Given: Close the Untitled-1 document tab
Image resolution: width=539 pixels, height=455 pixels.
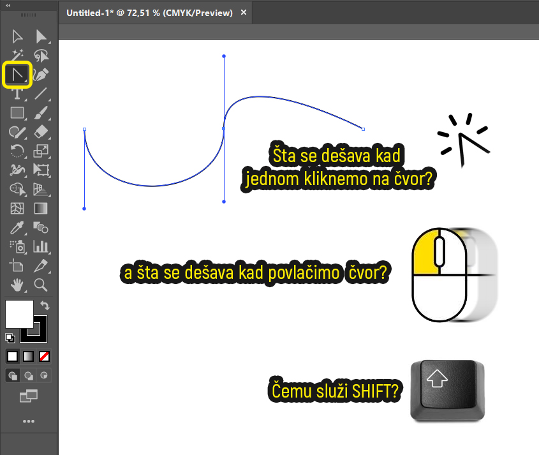Looking at the screenshot, I should (x=244, y=12).
